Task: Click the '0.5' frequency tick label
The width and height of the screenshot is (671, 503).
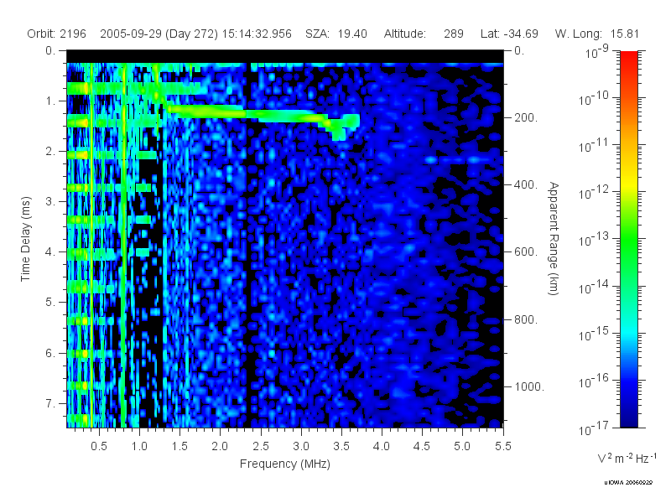Action: (99, 446)
